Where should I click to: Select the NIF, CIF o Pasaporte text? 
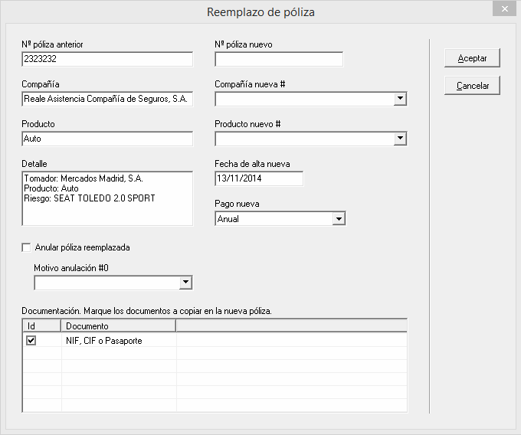pyautogui.click(x=104, y=341)
